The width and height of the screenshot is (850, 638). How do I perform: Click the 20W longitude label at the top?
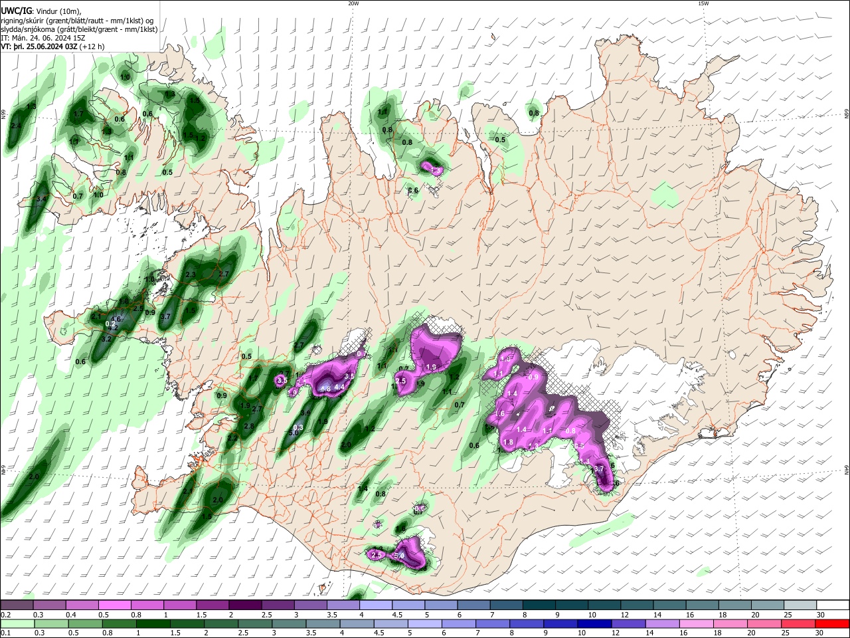(x=353, y=3)
